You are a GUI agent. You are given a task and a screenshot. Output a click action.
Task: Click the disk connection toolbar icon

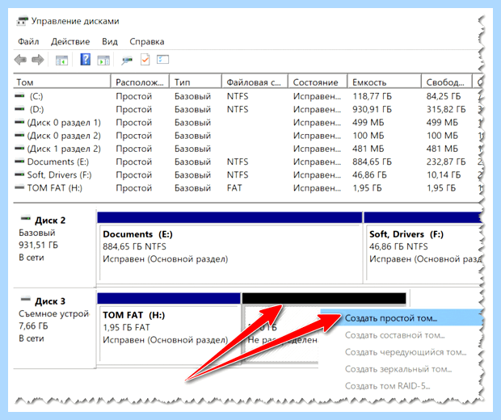(127, 60)
